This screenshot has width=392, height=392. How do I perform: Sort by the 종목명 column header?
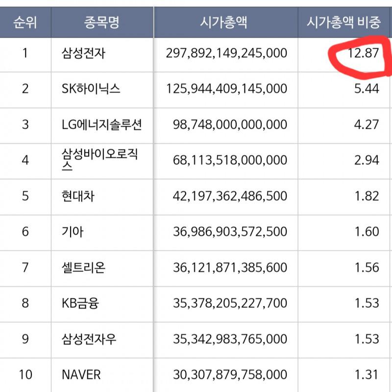101,23
